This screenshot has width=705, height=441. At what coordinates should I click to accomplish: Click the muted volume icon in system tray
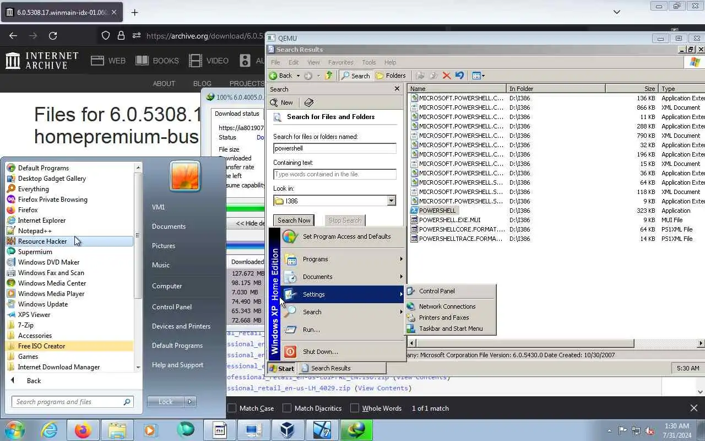[650, 431]
